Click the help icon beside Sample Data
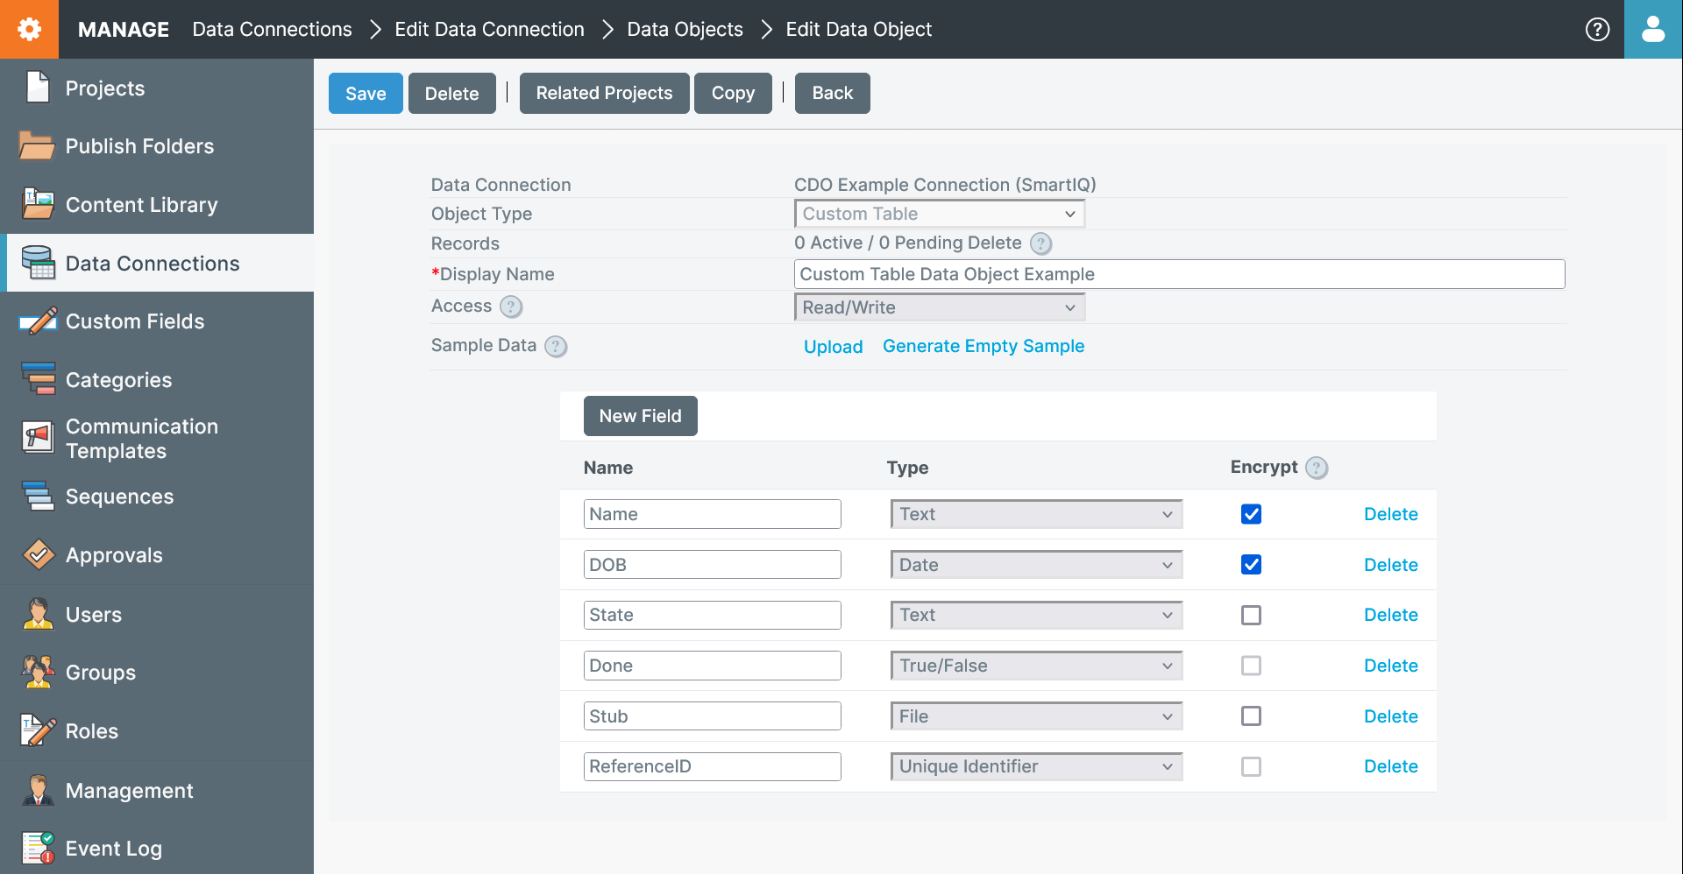 [555, 347]
